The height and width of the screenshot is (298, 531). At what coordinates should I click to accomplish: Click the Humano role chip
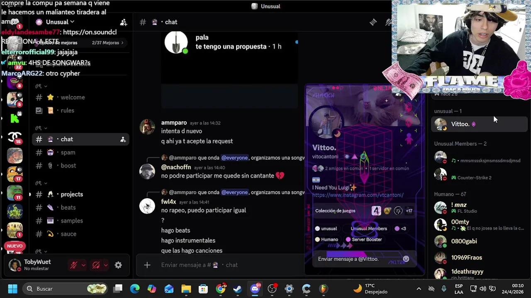pos(326,239)
